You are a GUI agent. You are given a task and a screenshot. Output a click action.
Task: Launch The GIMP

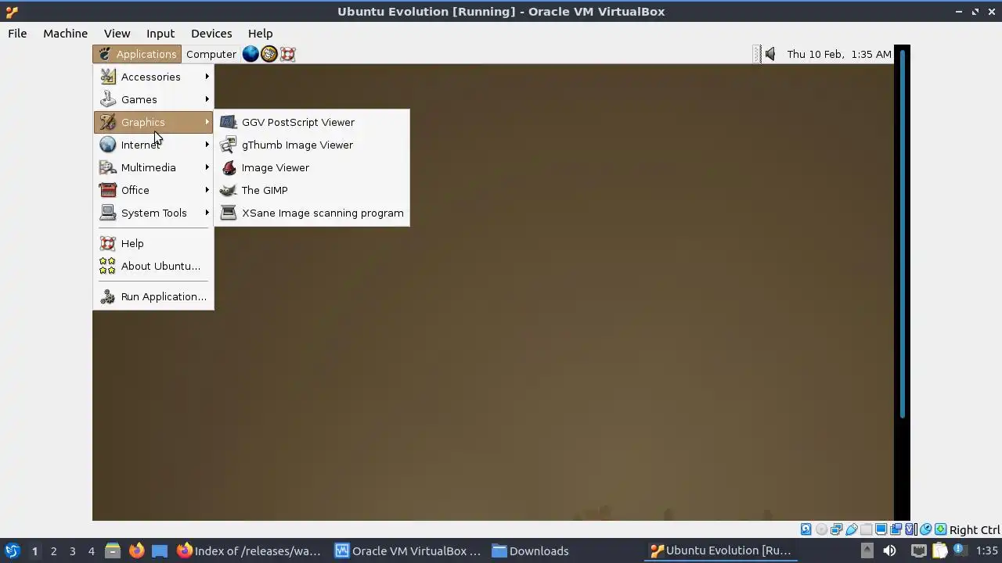point(312,190)
